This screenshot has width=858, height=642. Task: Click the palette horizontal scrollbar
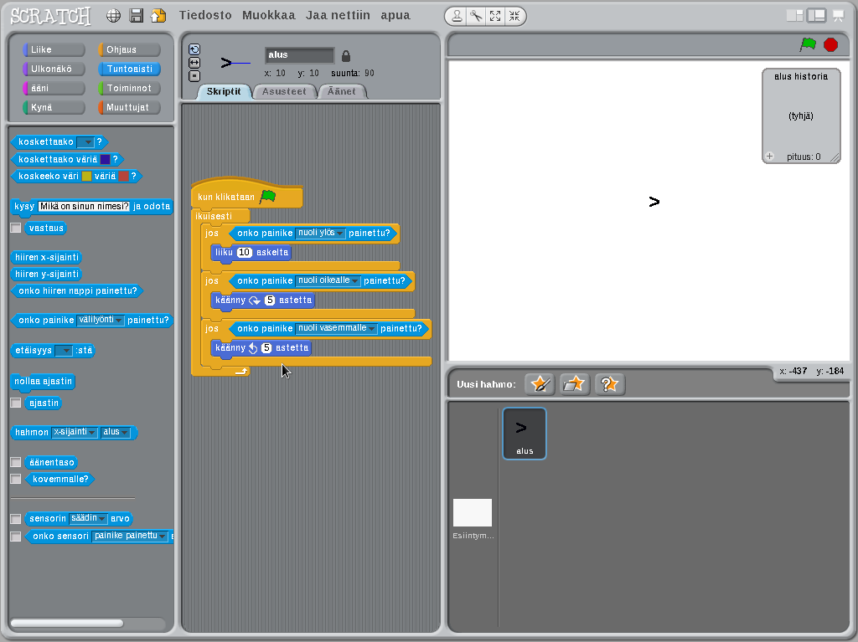(x=67, y=623)
